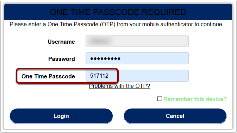Click the bold Password label
The height and width of the screenshot is (133, 237).
[62, 59]
